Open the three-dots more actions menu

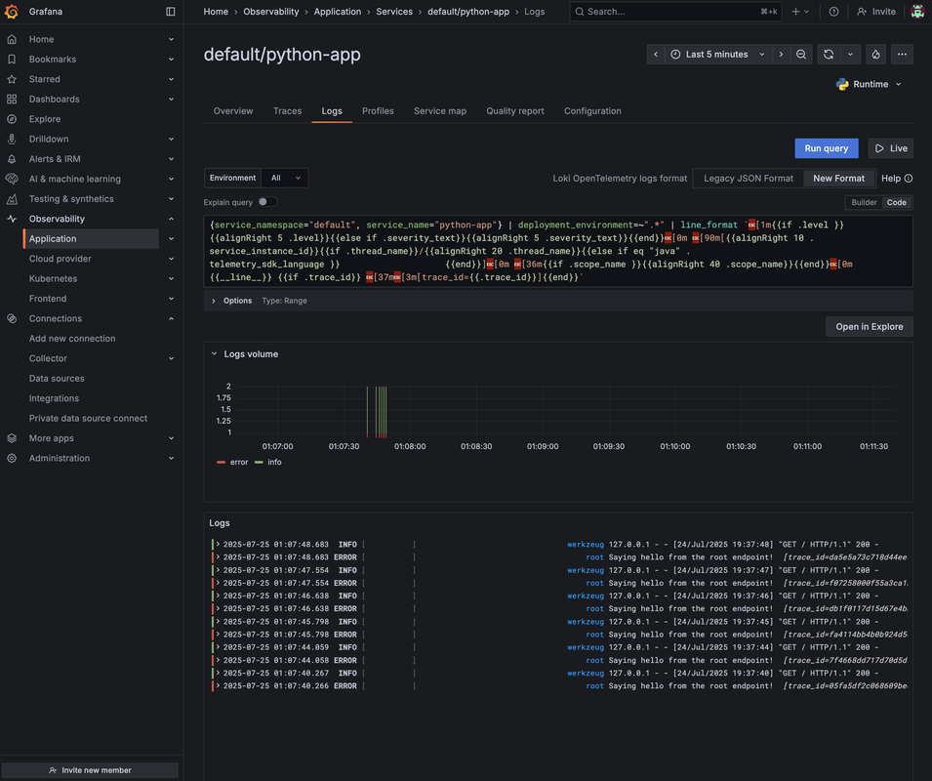coord(903,54)
